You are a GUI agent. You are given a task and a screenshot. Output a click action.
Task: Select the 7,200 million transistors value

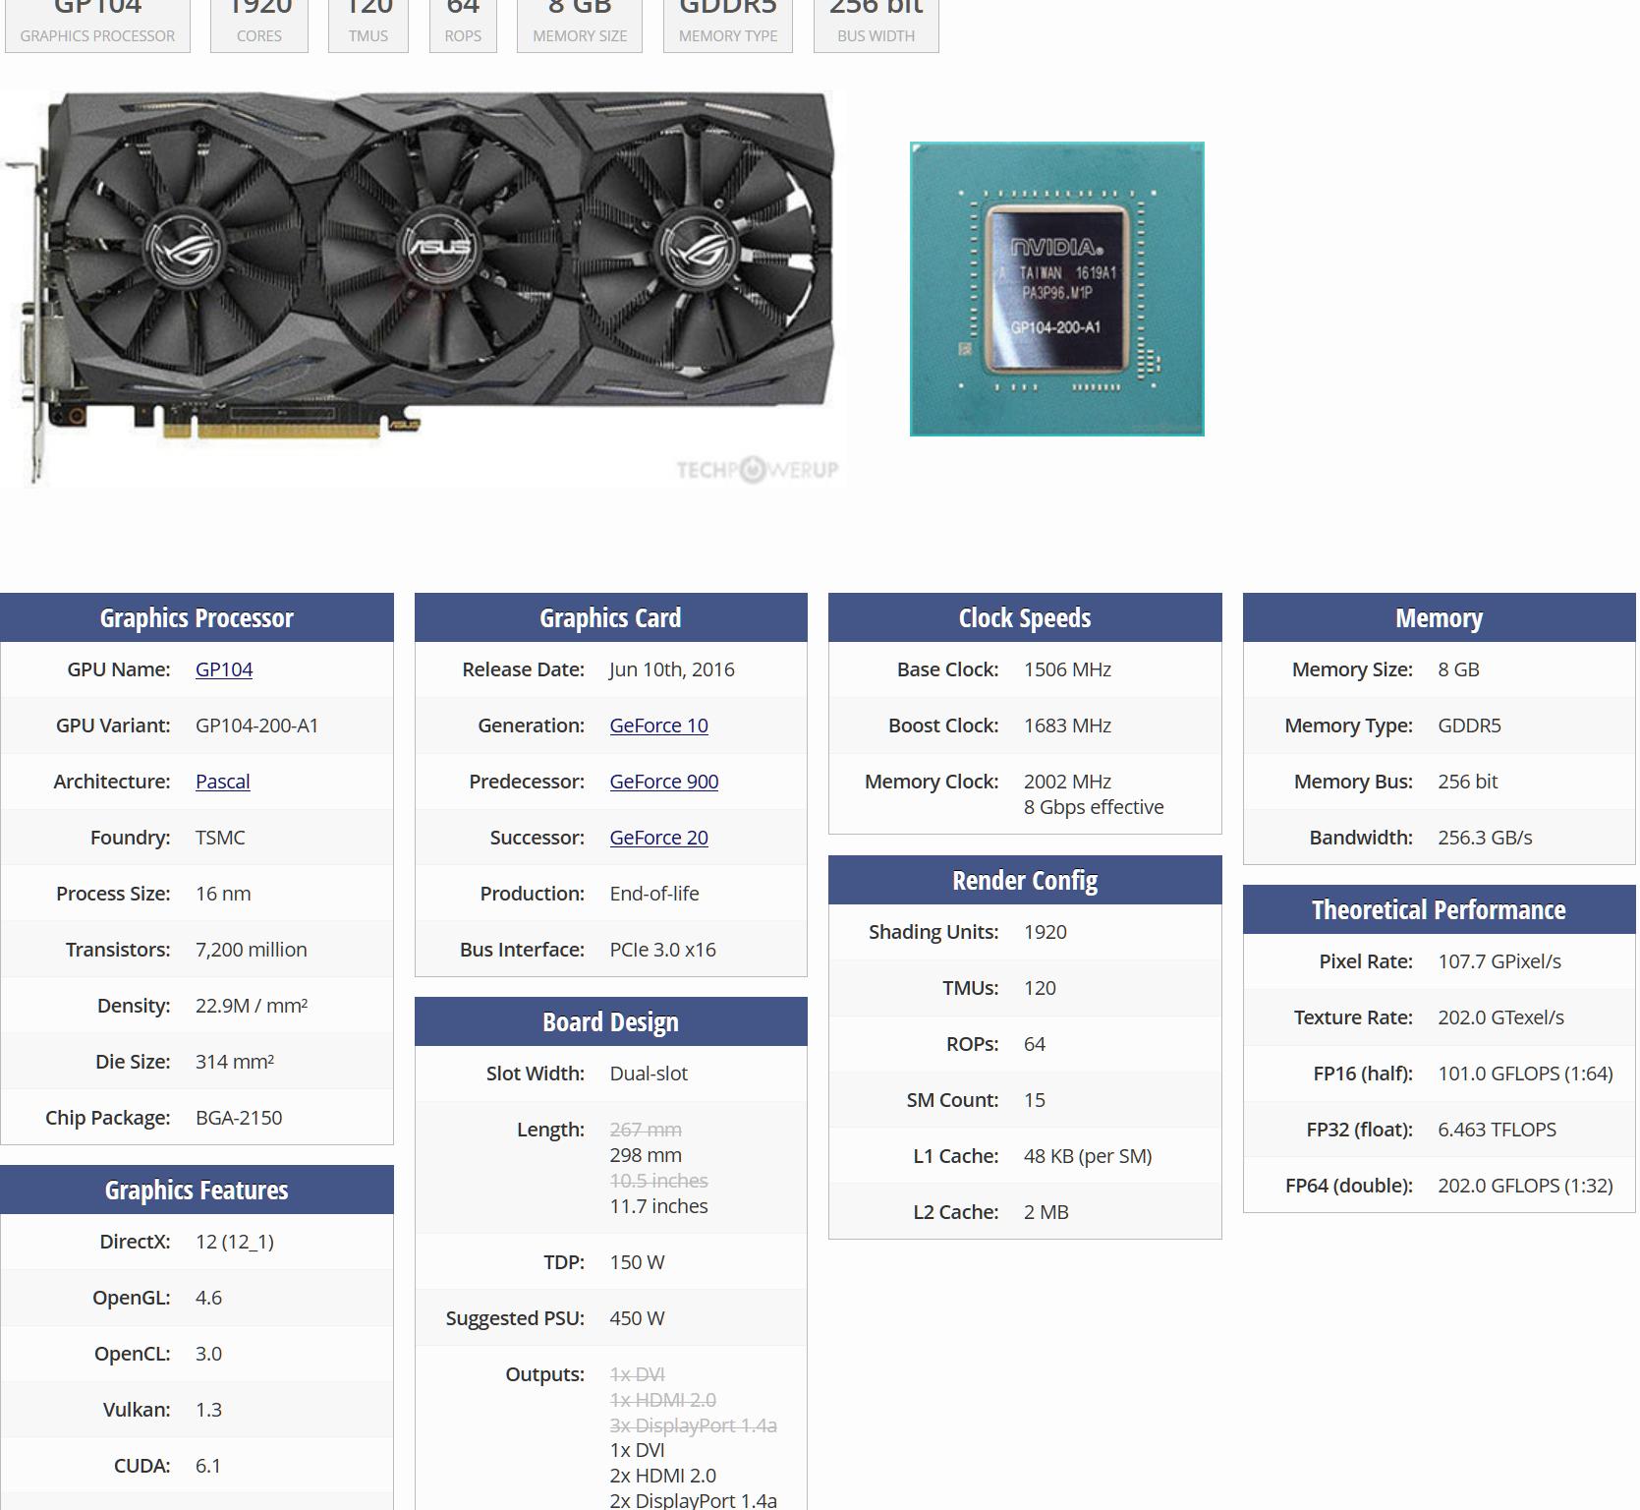[x=252, y=950]
